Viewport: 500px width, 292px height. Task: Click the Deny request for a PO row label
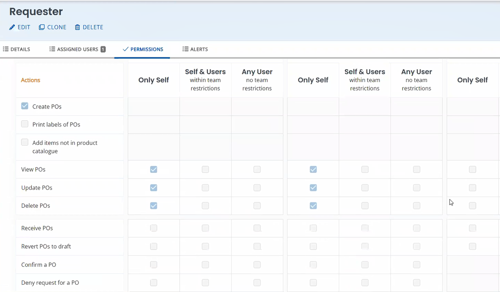point(50,282)
